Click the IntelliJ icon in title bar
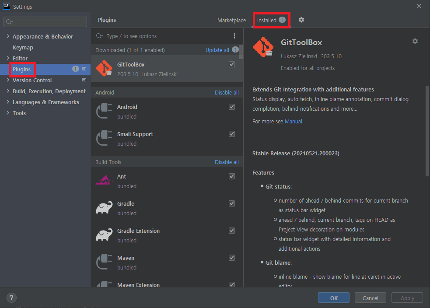This screenshot has width=430, height=308. pyautogui.click(x=6, y=6)
